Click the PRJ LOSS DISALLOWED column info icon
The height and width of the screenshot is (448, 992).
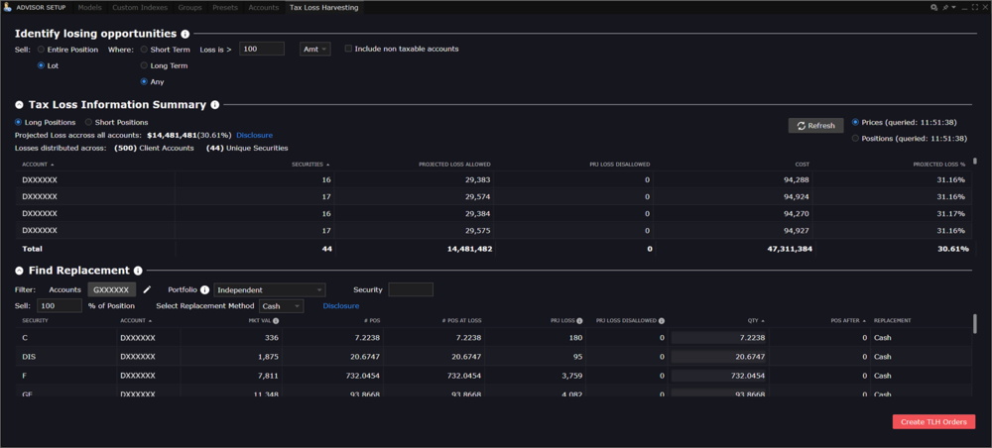coord(662,321)
